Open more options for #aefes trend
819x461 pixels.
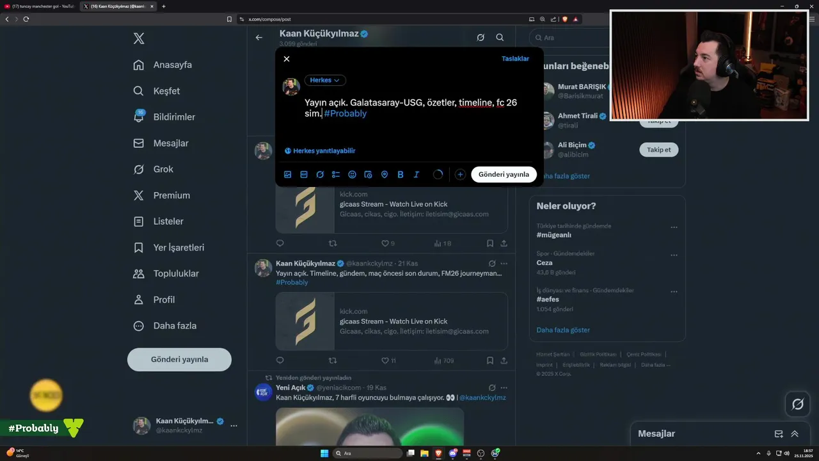pos(674,291)
